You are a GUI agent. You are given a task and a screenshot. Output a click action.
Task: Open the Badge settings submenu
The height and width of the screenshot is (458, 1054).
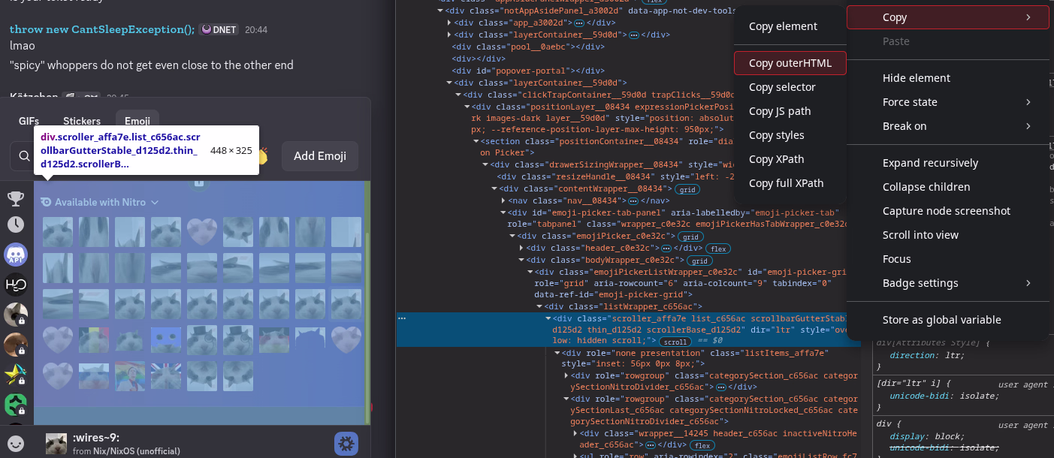coord(948,283)
